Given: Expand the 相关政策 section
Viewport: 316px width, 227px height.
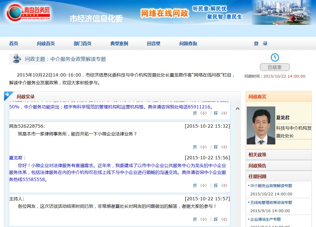Looking at the screenshot, I should pyautogui.click(x=257, y=155).
